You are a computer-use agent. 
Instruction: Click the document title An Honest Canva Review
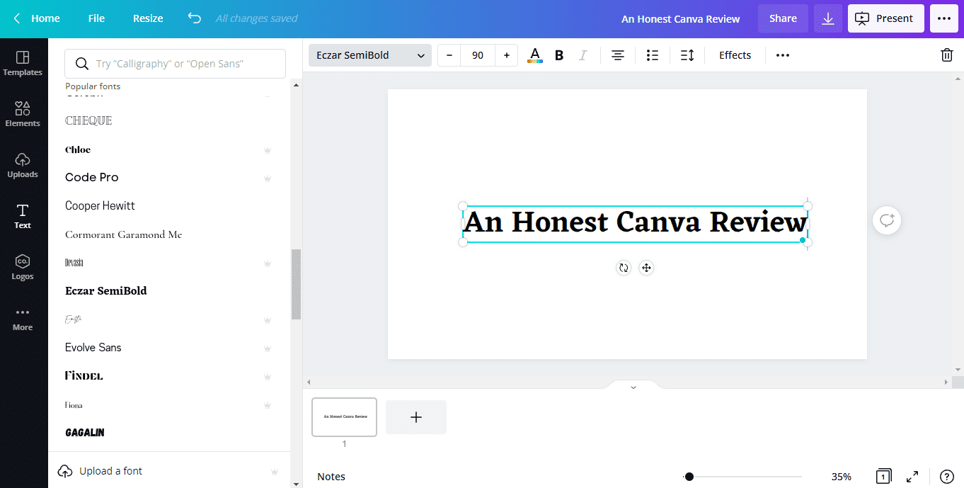681,19
